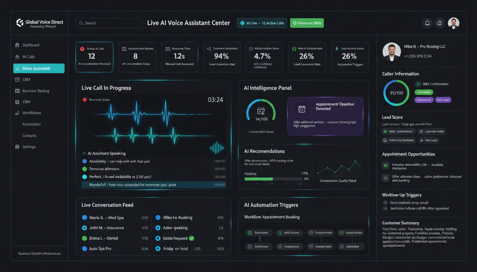Click the Conversation Quality Trend line chart
Screen dimensions: 477x272
click(339, 168)
